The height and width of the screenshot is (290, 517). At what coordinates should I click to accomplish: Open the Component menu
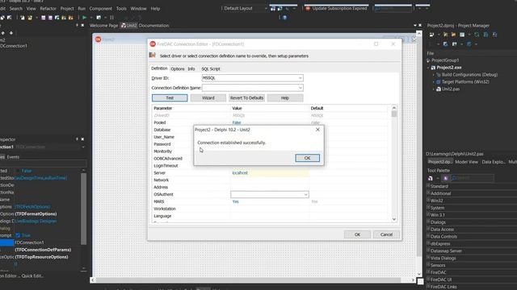pos(100,9)
